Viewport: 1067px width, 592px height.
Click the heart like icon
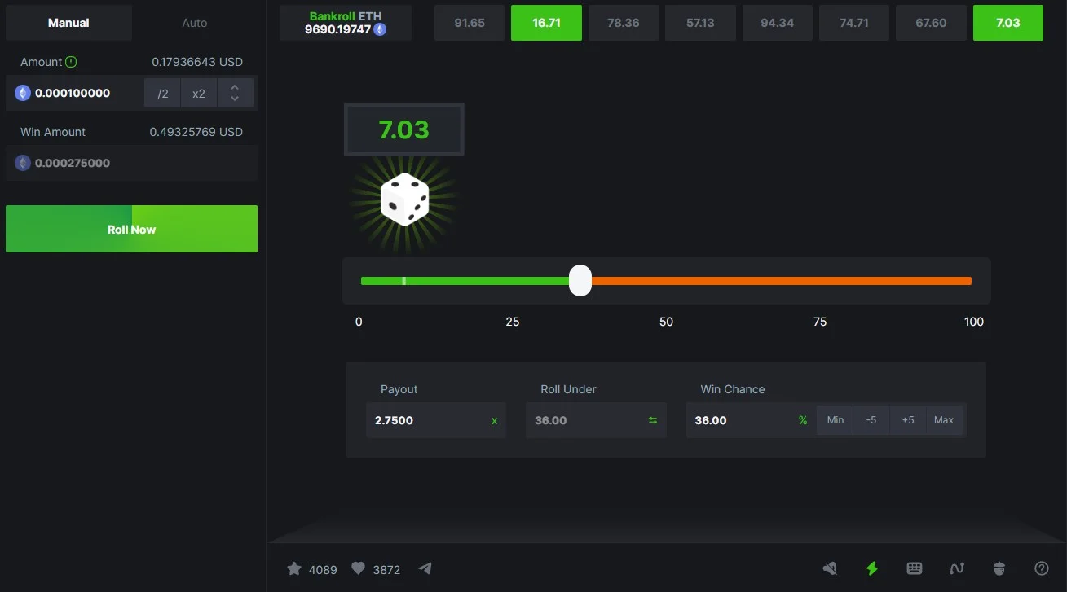click(358, 568)
